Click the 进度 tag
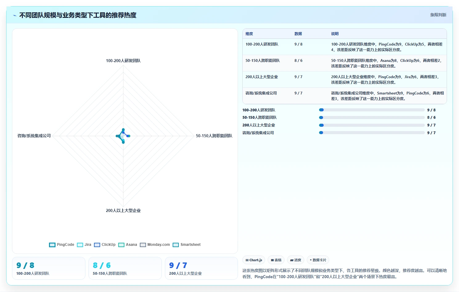The width and height of the screenshot is (459, 292). [x=296, y=260]
